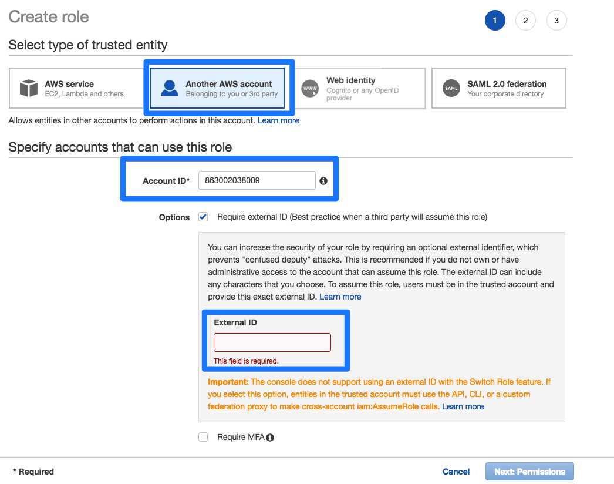This screenshot has width=614, height=484.
Task: Click inside the Account ID field
Action: point(257,180)
